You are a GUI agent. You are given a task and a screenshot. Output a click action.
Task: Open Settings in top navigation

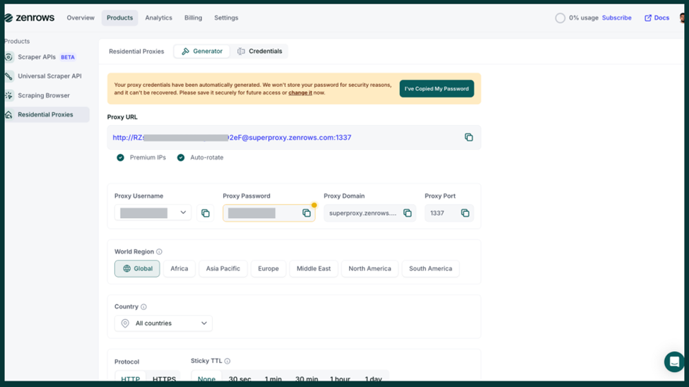click(x=226, y=18)
